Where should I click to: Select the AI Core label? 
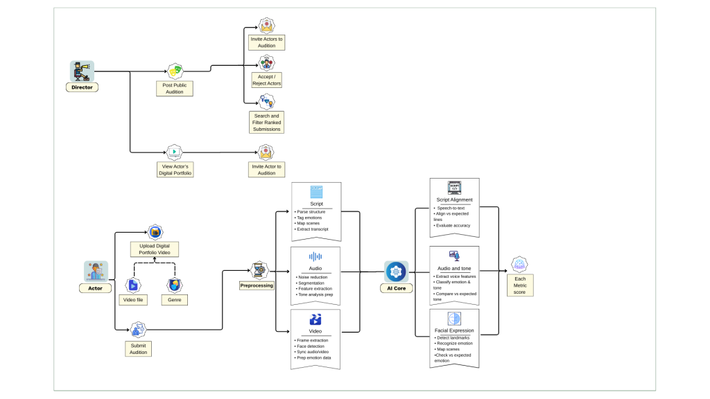pyautogui.click(x=396, y=288)
